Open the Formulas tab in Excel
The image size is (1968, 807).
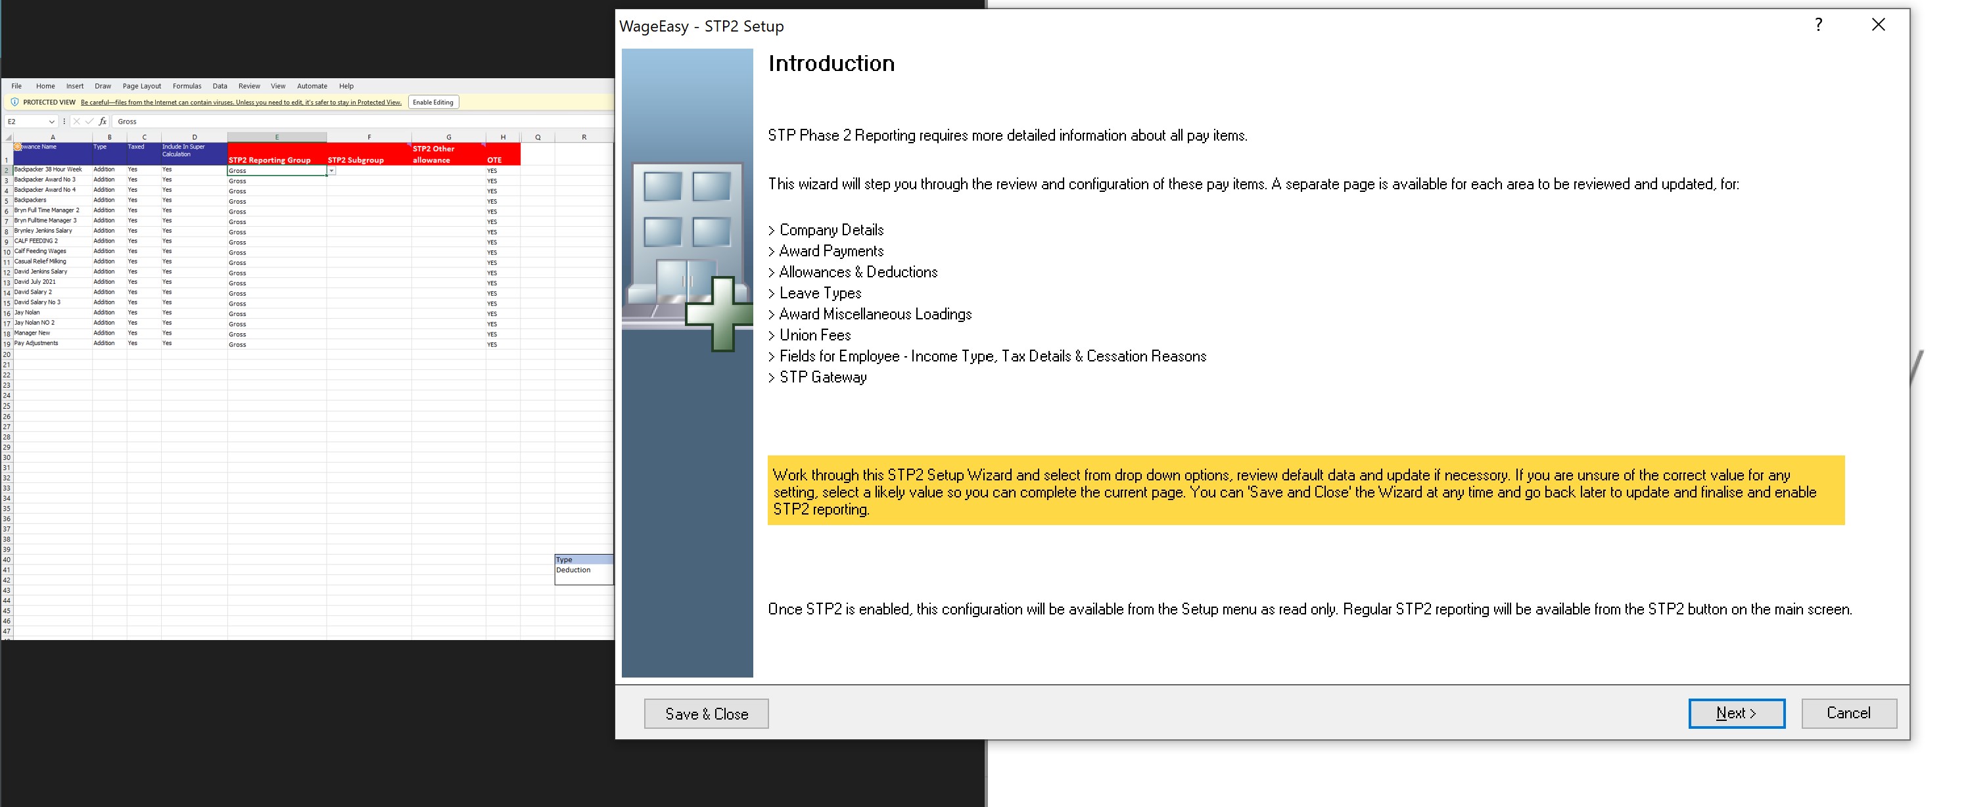[187, 86]
